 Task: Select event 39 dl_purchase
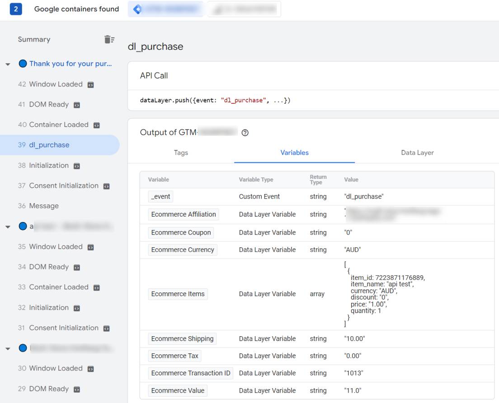[60, 145]
